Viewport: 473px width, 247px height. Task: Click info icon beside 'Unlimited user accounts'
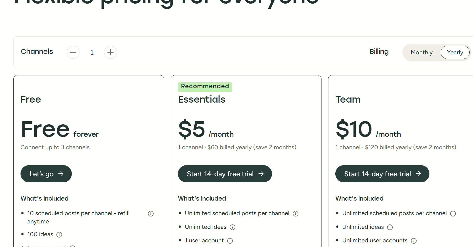coord(414,241)
